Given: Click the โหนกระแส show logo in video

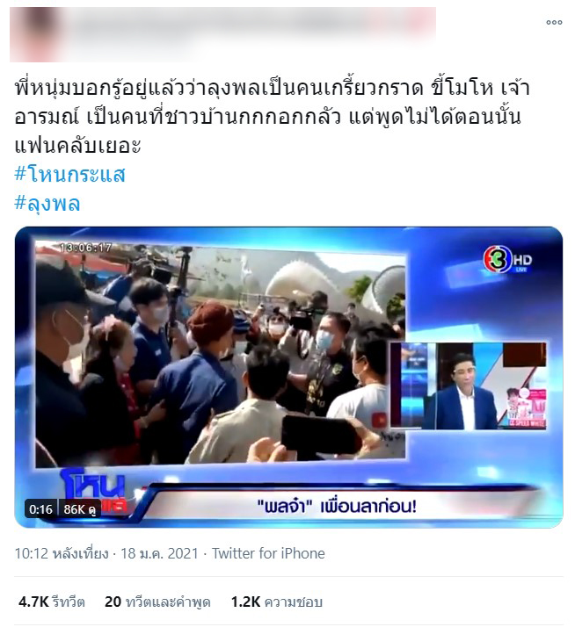Looking at the screenshot, I should pos(95,492).
